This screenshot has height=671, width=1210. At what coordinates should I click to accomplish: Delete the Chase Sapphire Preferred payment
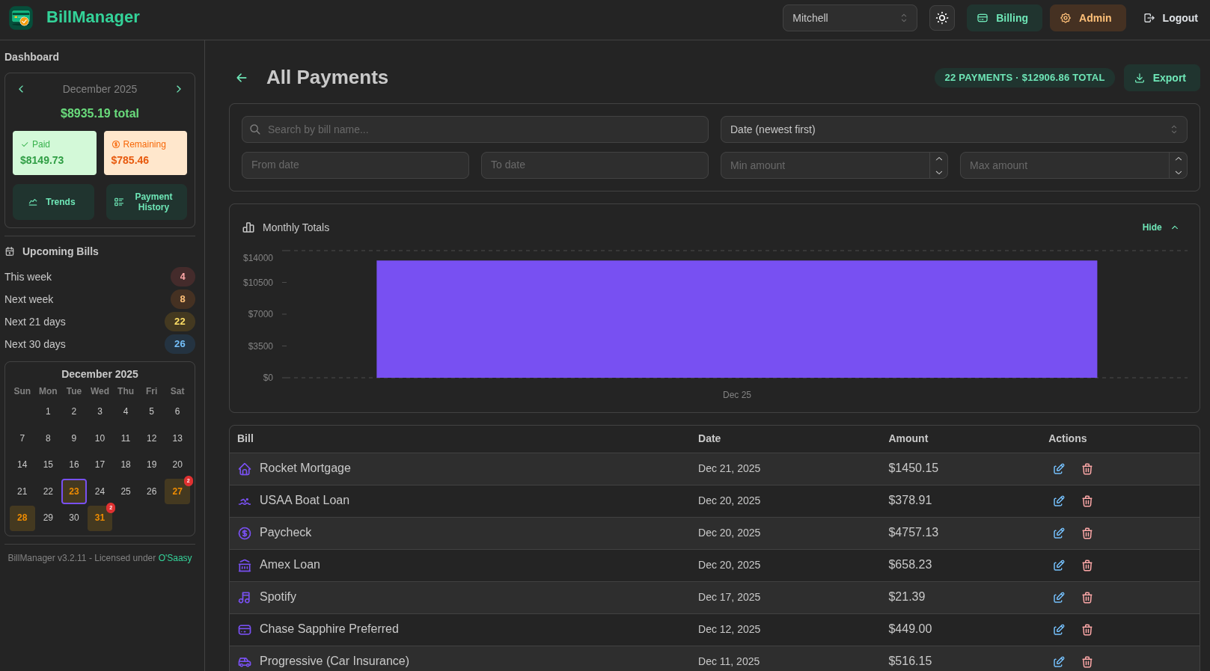point(1087,630)
